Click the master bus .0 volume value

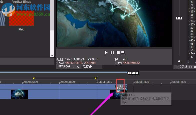[x=188, y=62]
